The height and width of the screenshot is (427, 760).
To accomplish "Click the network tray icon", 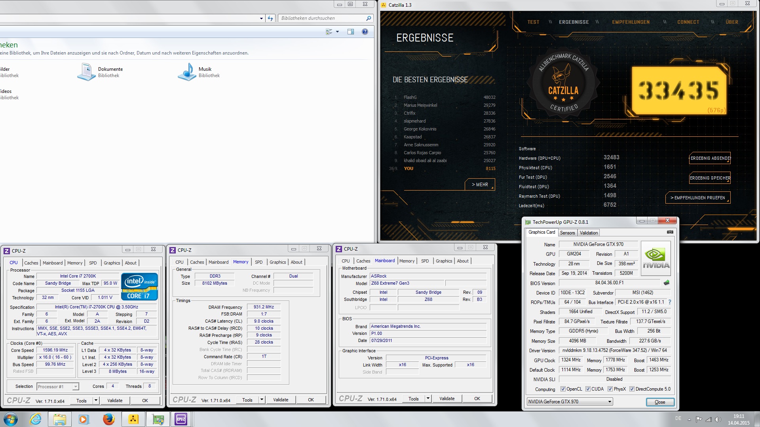I will [709, 419].
